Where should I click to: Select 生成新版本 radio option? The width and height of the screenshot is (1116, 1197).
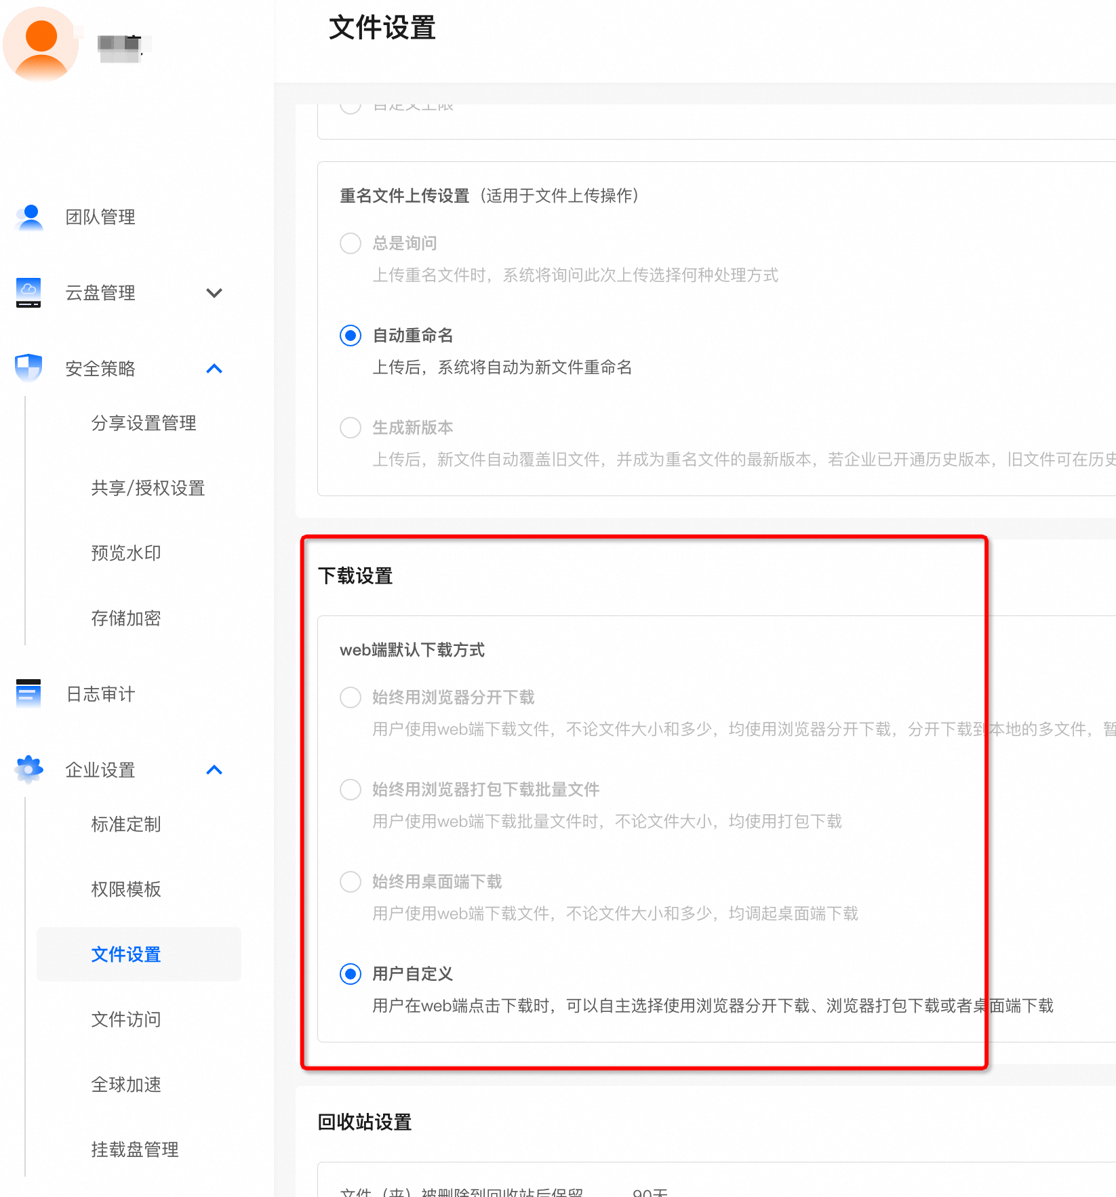pos(351,428)
